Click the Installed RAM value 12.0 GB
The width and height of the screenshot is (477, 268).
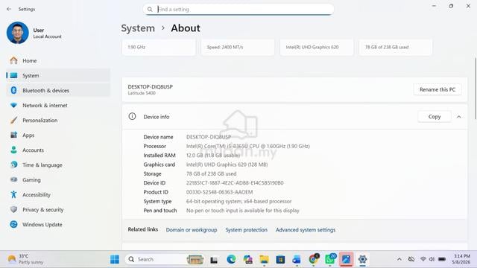213,156
